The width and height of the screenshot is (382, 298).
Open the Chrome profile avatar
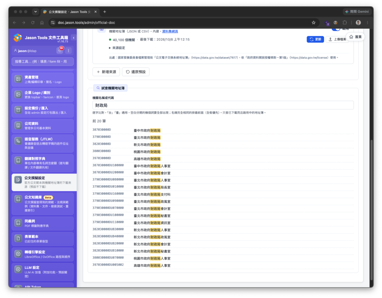pos(358,23)
